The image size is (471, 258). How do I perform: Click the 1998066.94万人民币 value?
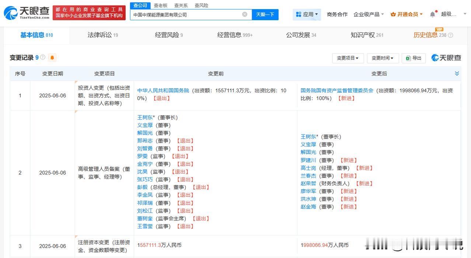(324, 245)
